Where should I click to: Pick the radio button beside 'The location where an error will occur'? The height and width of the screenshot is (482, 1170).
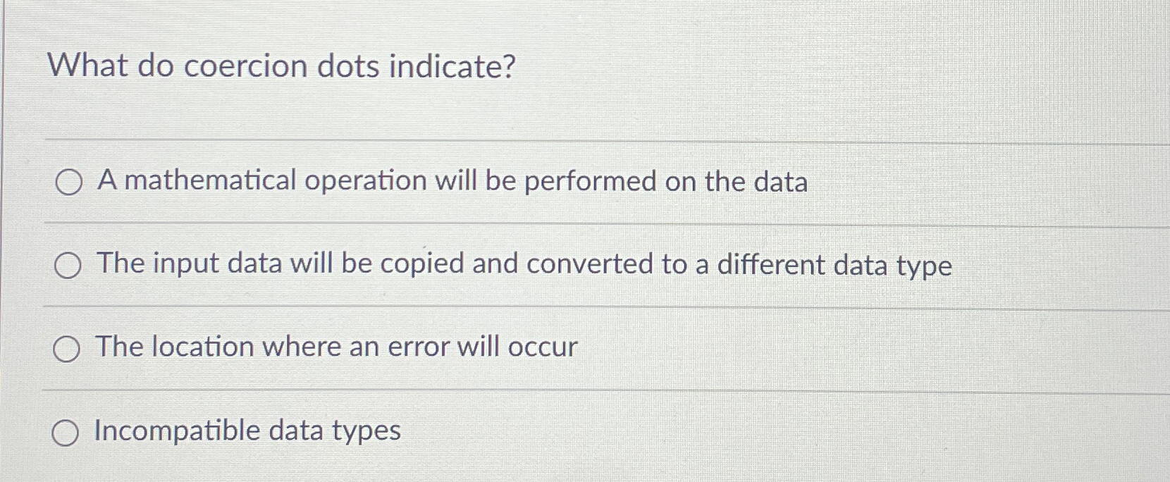pos(67,347)
